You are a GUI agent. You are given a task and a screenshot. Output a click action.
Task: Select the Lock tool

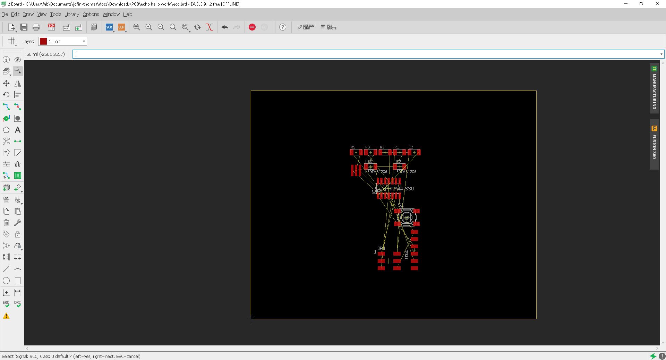point(18,234)
